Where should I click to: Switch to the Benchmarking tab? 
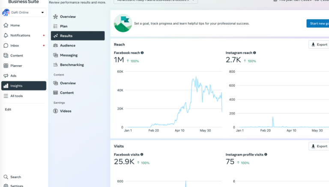tap(72, 65)
